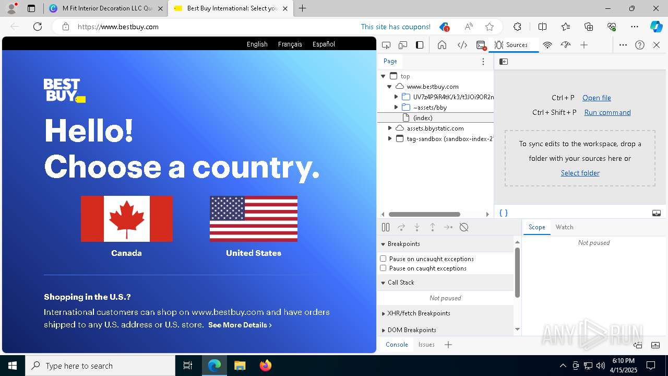Open the Elements panel code icon
Screen dimensions: 668x376
462,45
